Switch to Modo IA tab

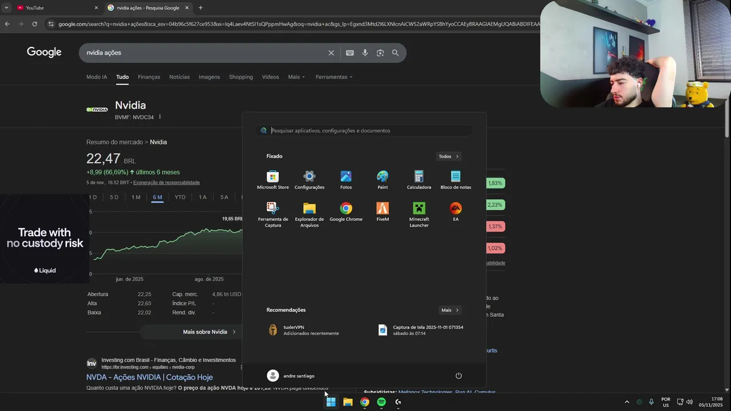97,77
